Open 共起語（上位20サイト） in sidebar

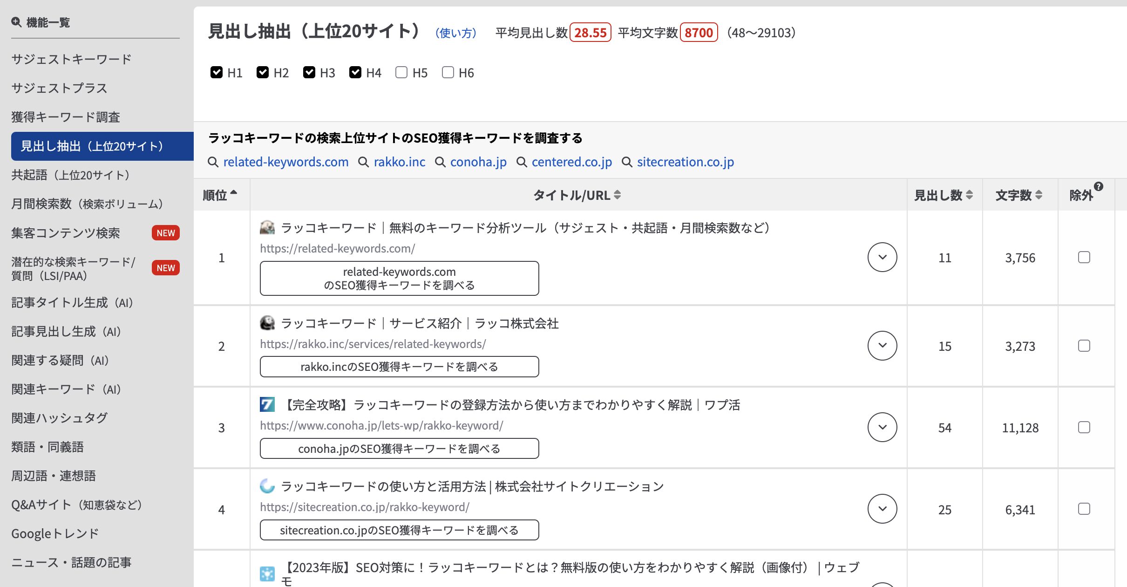(x=72, y=175)
